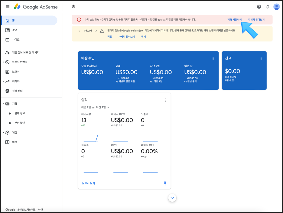Open the 사이트 sites icon
Image resolution: width=283 pixels, height=213 pixels.
point(7,40)
